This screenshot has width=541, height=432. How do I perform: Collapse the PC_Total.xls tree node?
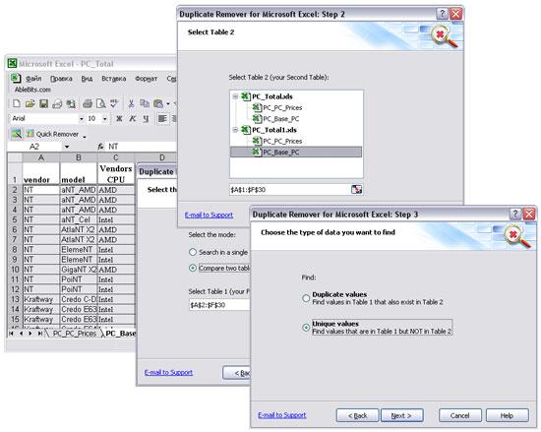point(235,96)
